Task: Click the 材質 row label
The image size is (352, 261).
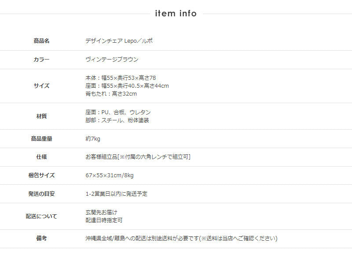Action: coord(41,116)
